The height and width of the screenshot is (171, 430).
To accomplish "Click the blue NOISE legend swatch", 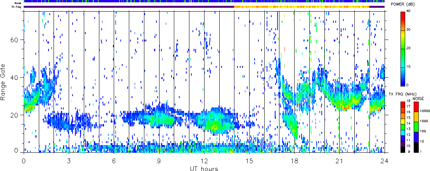I will pyautogui.click(x=416, y=137).
